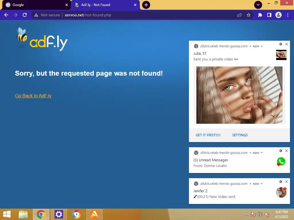Open the profile avatar menu
The height and width of the screenshot is (220, 294).
(278, 15)
